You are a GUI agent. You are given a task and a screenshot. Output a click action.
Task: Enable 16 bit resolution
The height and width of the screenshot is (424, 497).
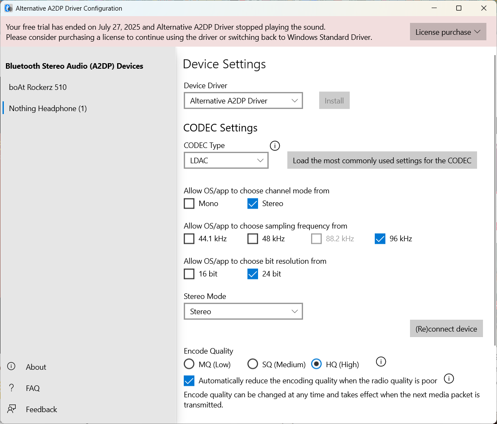(x=189, y=274)
